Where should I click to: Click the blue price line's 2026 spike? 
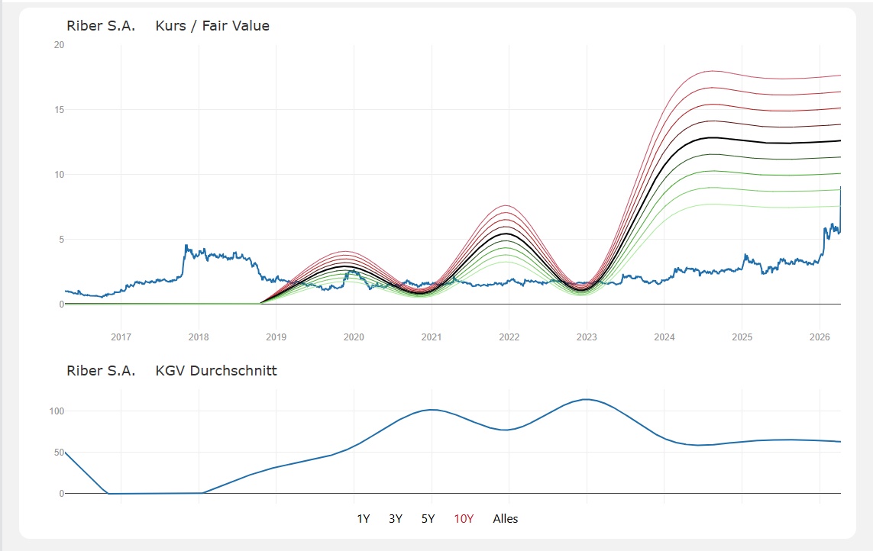tap(840, 191)
